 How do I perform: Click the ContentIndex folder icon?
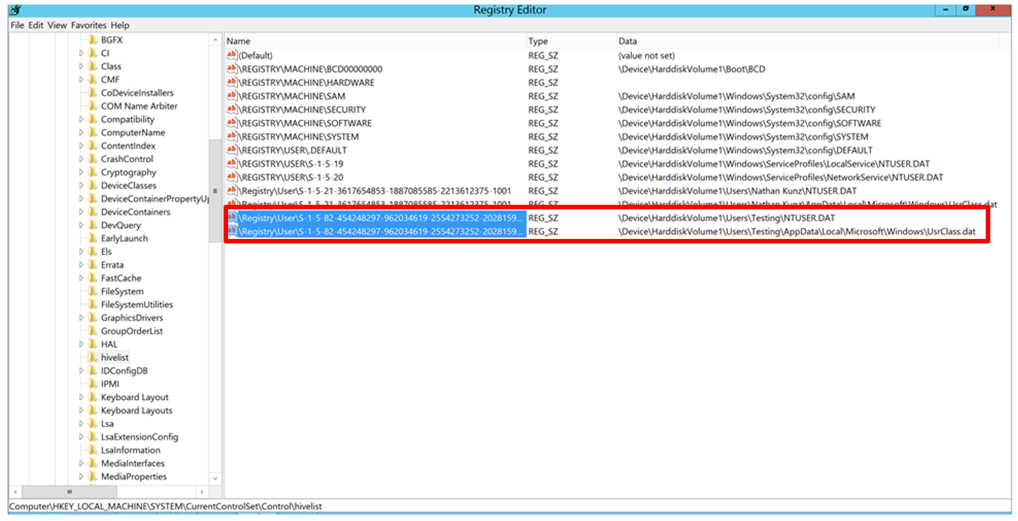[x=93, y=146]
